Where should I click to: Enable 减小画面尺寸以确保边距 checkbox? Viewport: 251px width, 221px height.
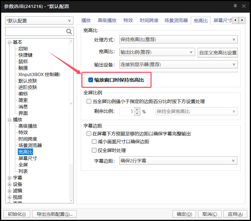coord(94,142)
